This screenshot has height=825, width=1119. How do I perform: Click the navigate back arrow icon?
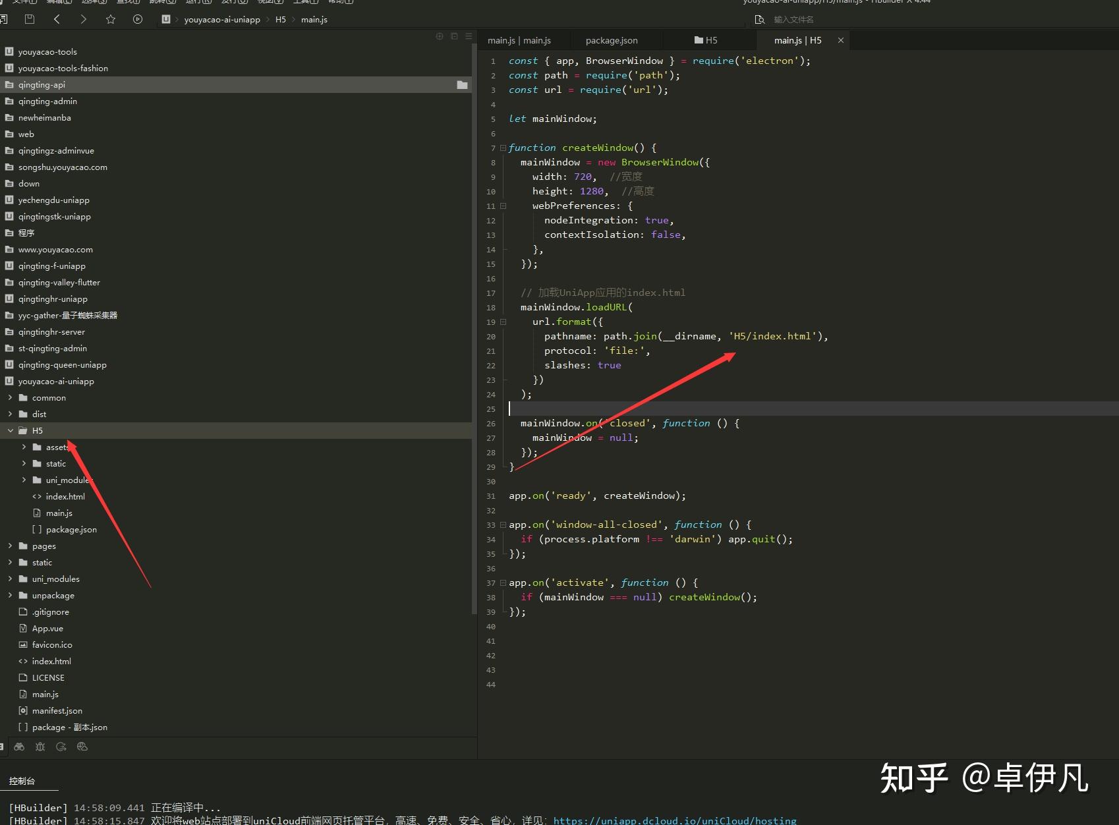click(x=57, y=19)
